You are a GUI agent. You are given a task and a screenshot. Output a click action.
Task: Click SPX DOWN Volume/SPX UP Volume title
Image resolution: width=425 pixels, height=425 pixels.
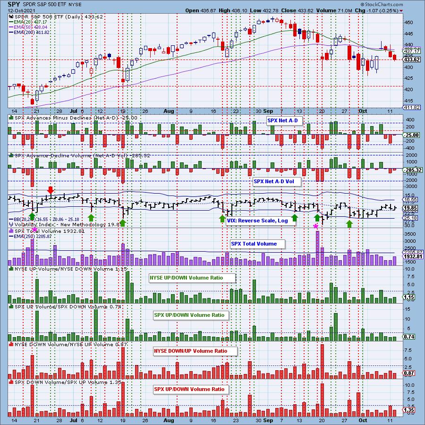(x=65, y=382)
